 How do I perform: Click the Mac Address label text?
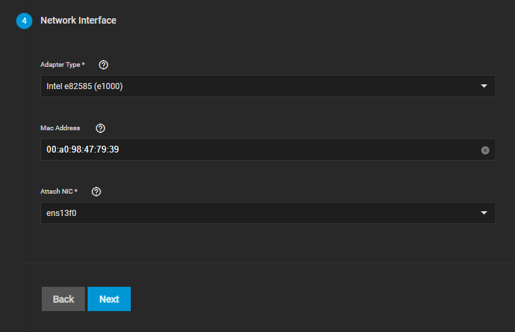click(61, 128)
